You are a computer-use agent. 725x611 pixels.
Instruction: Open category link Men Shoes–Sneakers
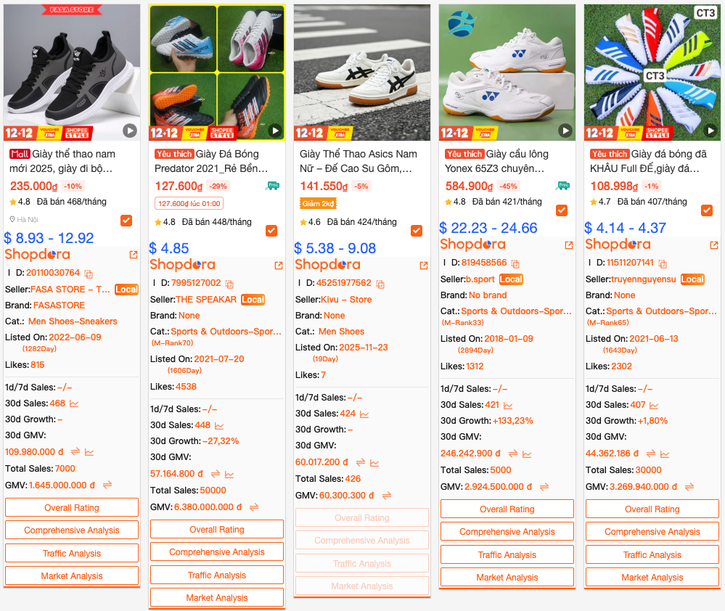click(73, 321)
